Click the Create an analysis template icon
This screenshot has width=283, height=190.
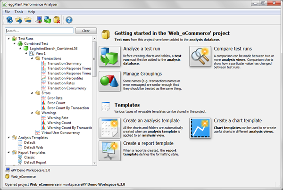click(109, 128)
